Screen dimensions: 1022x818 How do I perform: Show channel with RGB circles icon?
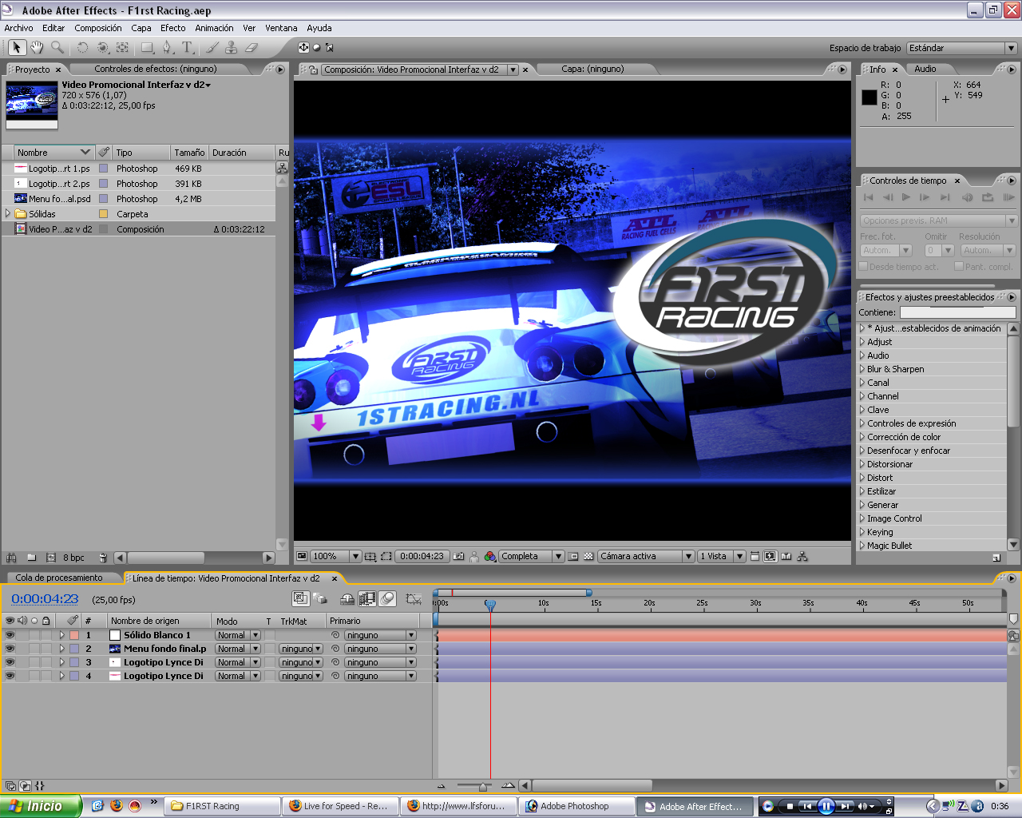click(490, 557)
